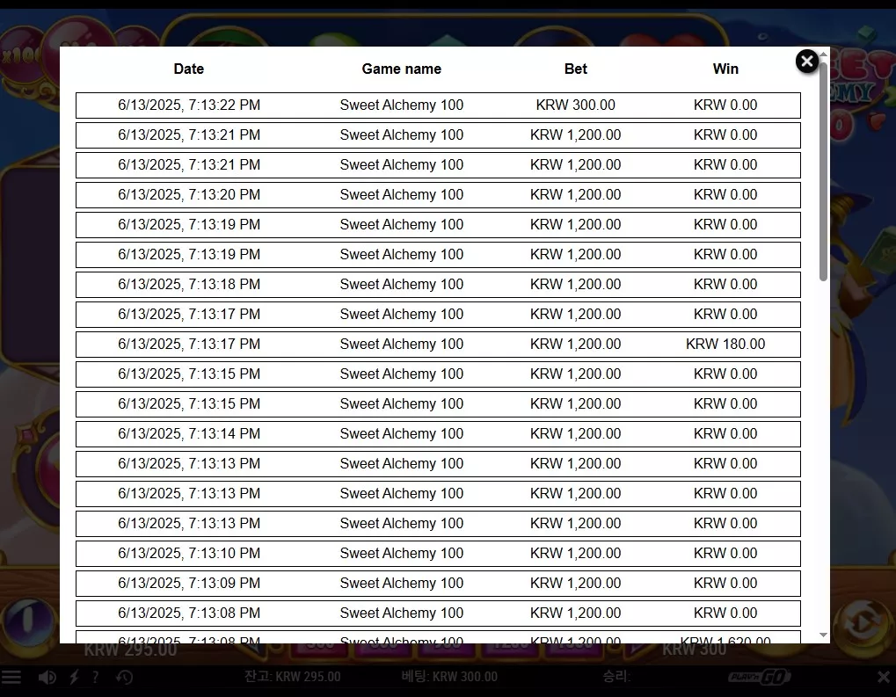Click the Win column header
The width and height of the screenshot is (896, 697).
725,69
